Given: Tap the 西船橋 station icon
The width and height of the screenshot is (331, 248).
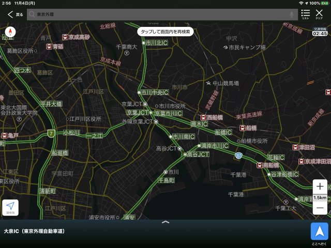Looking at the screenshot, I should point(203,117).
